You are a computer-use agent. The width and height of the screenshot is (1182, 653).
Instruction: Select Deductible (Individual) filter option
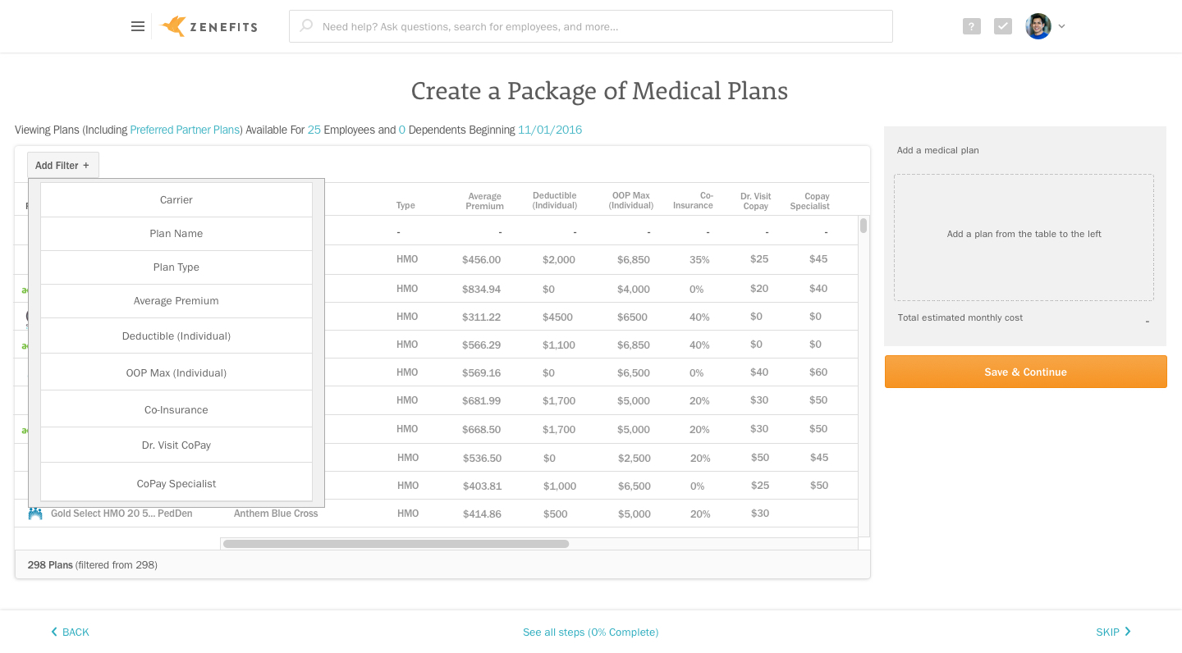pyautogui.click(x=176, y=336)
